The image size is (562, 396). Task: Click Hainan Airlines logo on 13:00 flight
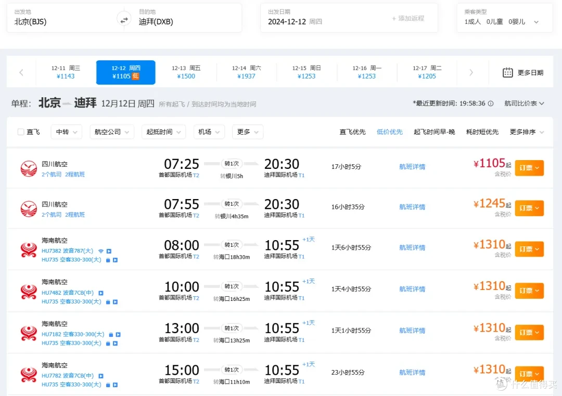29,333
